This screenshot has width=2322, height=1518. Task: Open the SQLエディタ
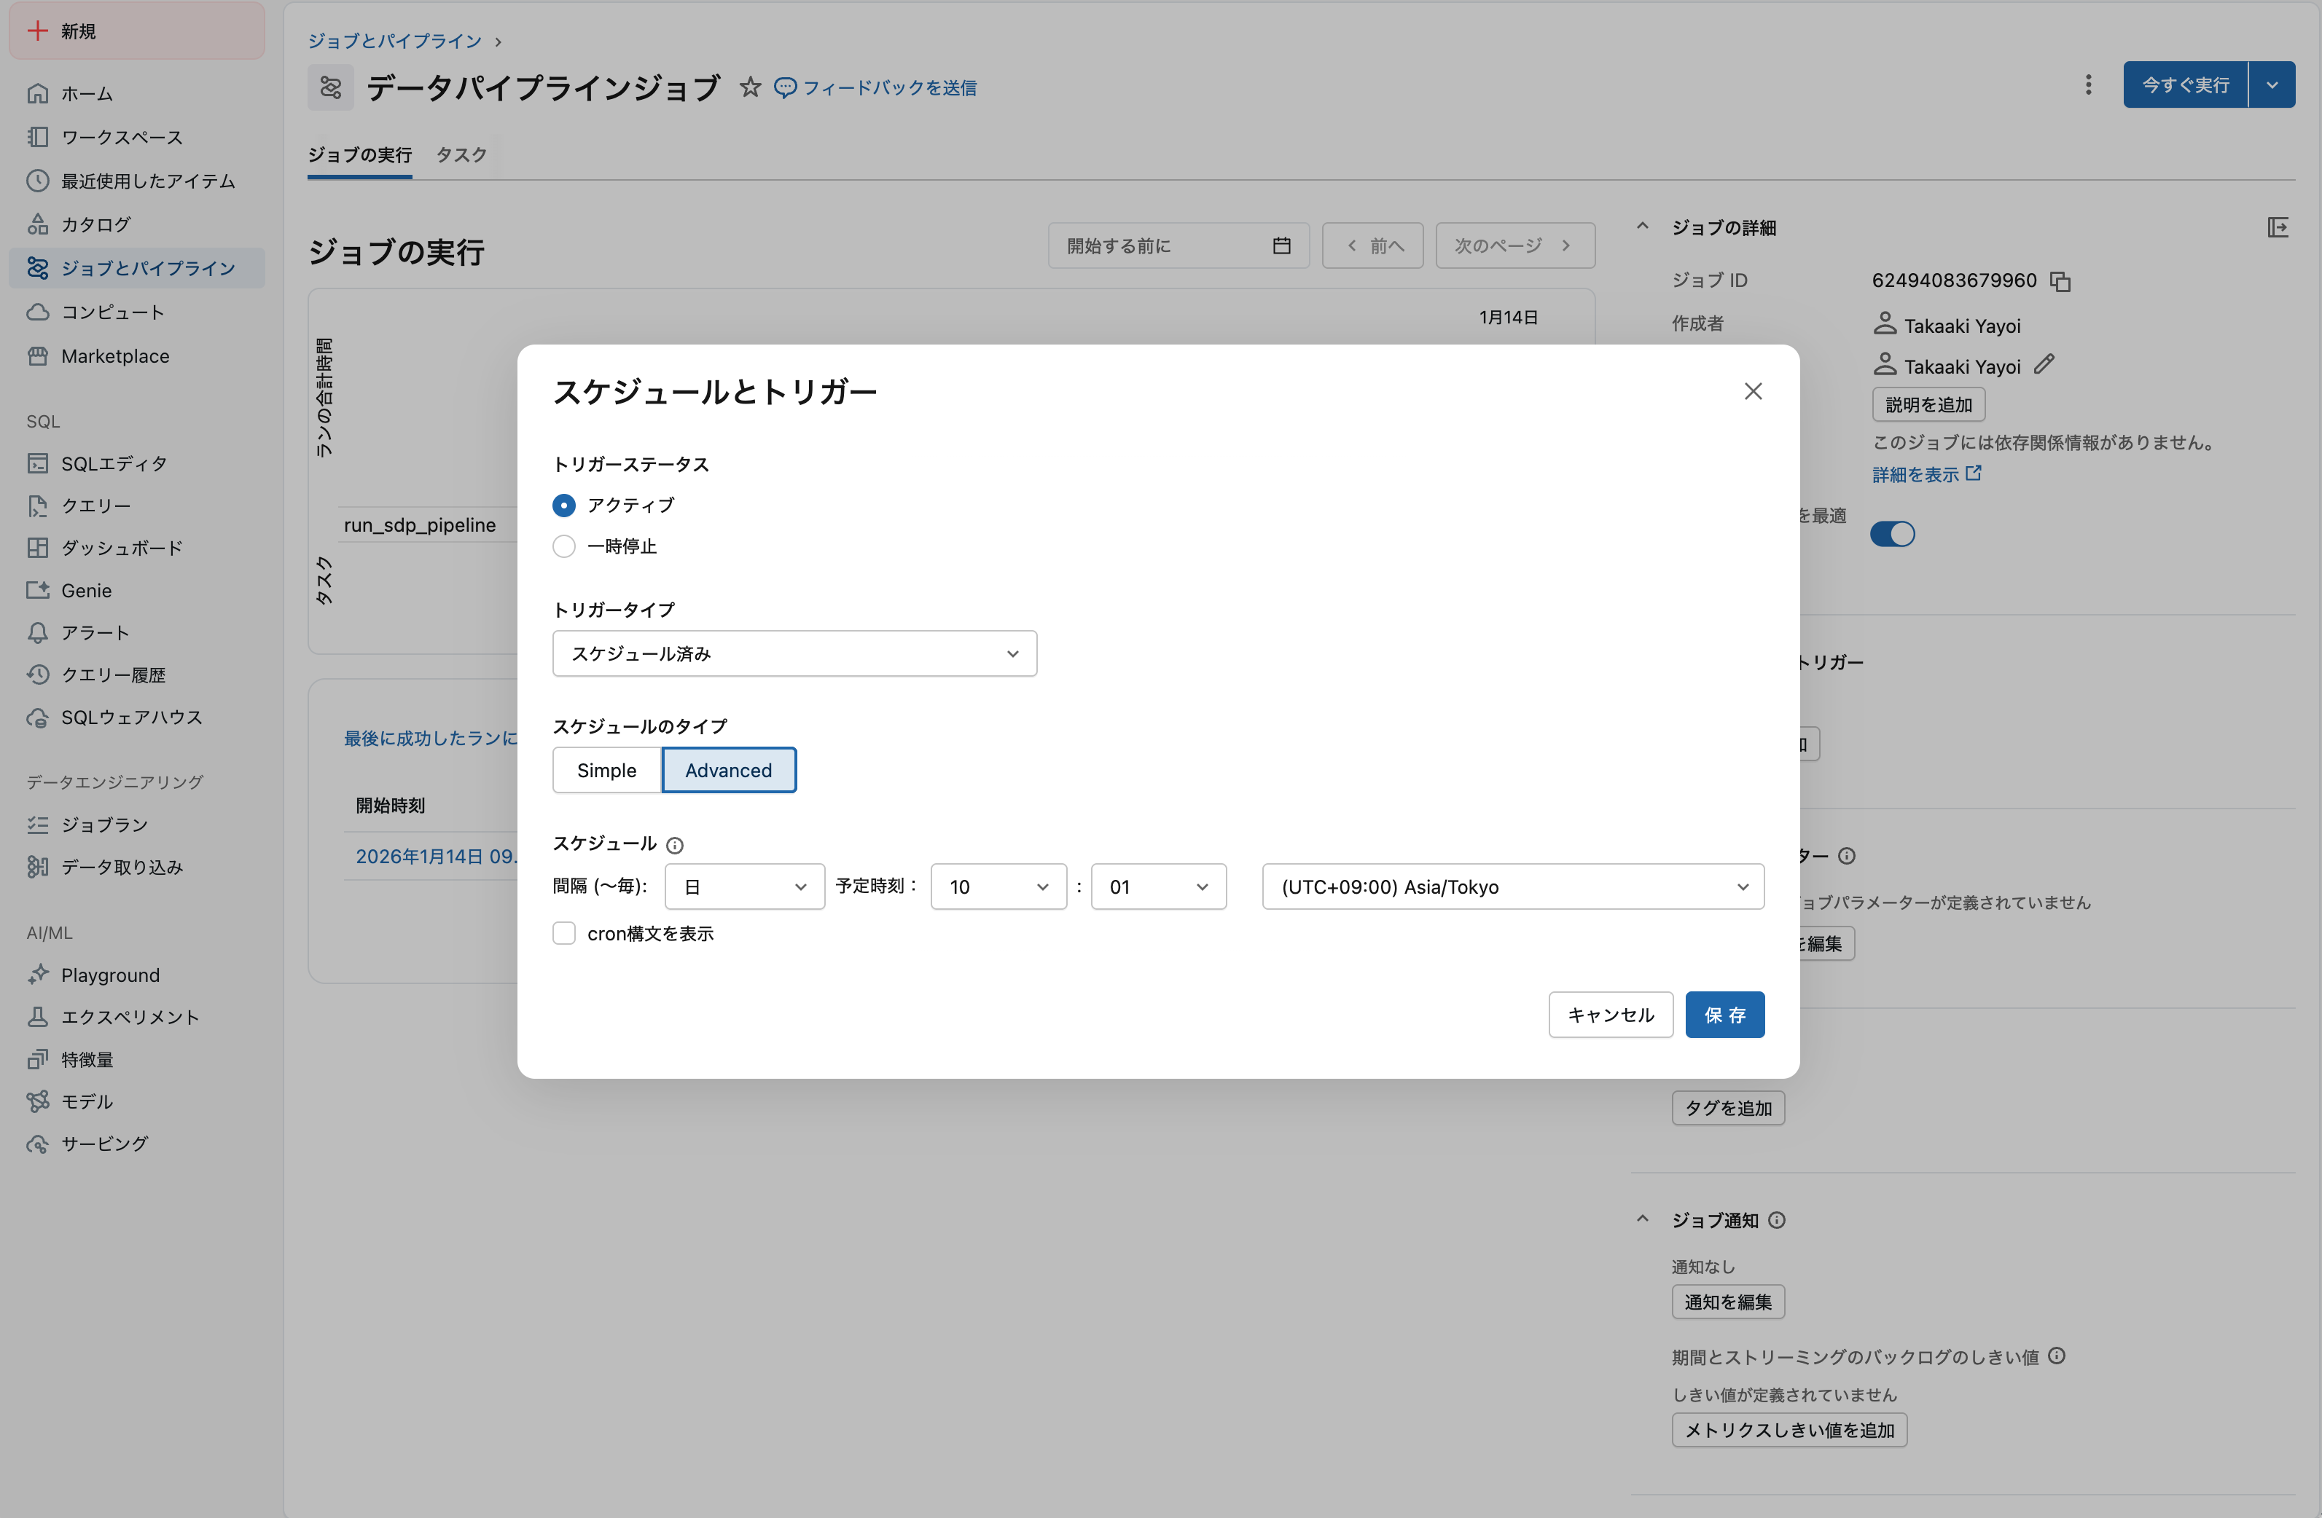[114, 463]
